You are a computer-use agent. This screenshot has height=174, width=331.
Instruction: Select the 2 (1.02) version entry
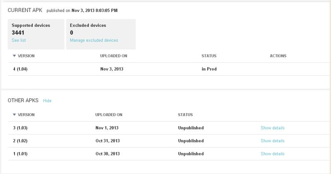point(20,141)
